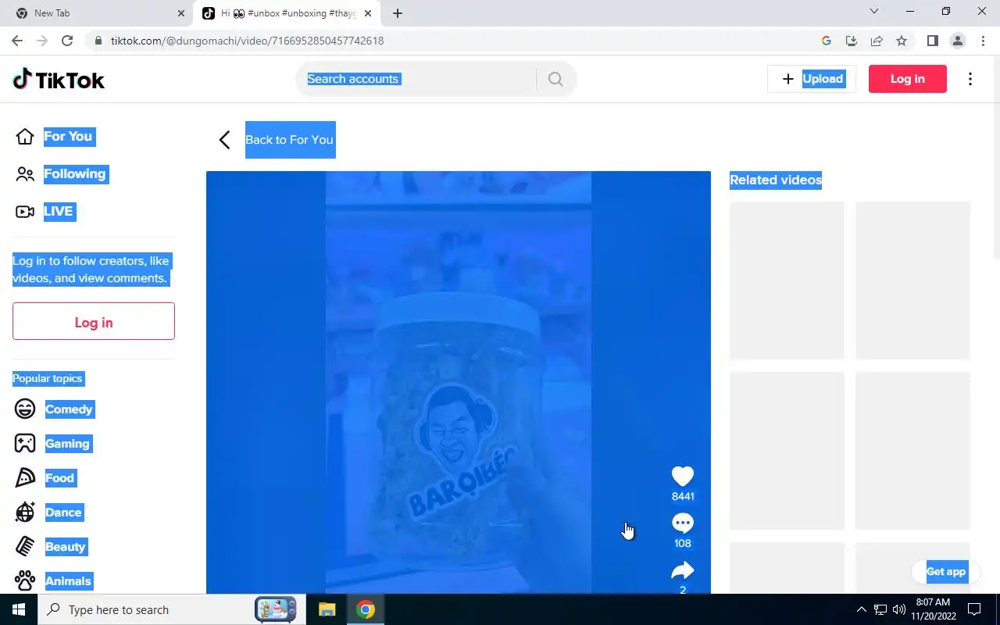This screenshot has height=625, width=1000.
Task: Click the search magnifier icon
Action: [555, 79]
